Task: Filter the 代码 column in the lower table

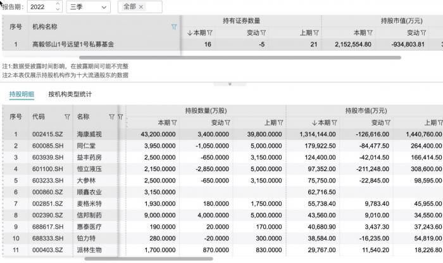Action: [67, 117]
